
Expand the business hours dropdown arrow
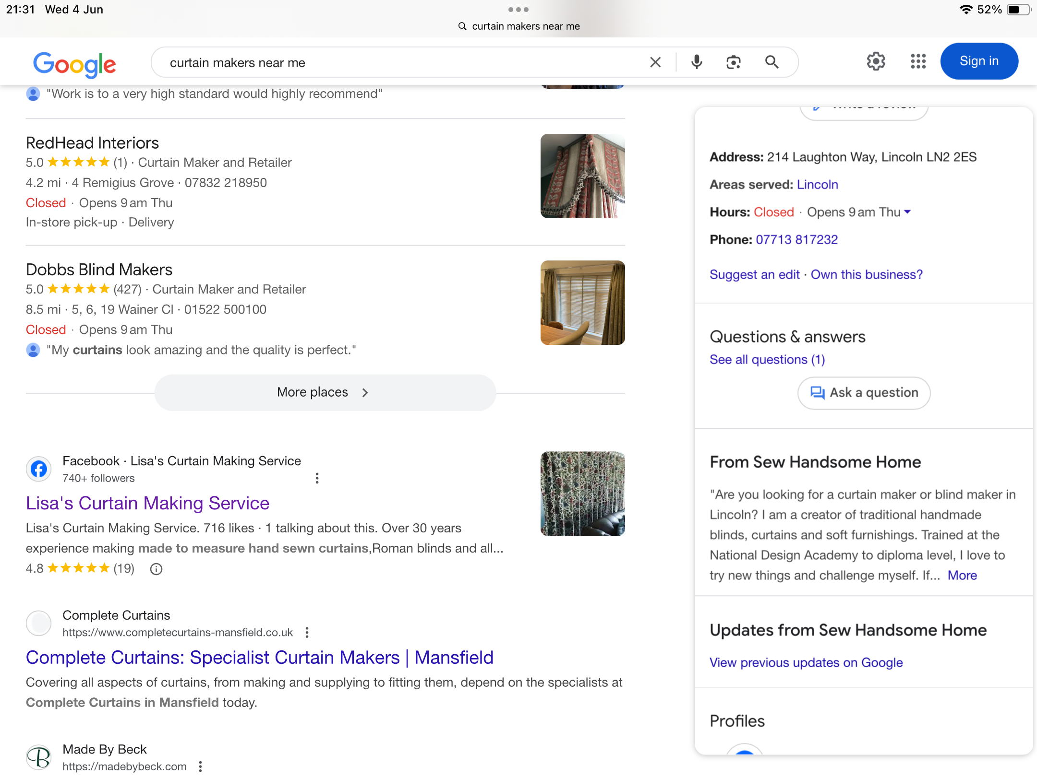[x=907, y=212]
